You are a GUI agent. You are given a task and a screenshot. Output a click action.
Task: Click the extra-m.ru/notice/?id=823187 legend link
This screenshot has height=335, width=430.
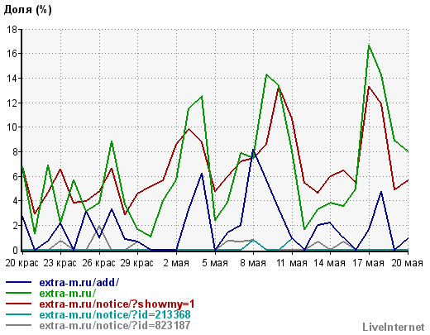(x=115, y=325)
